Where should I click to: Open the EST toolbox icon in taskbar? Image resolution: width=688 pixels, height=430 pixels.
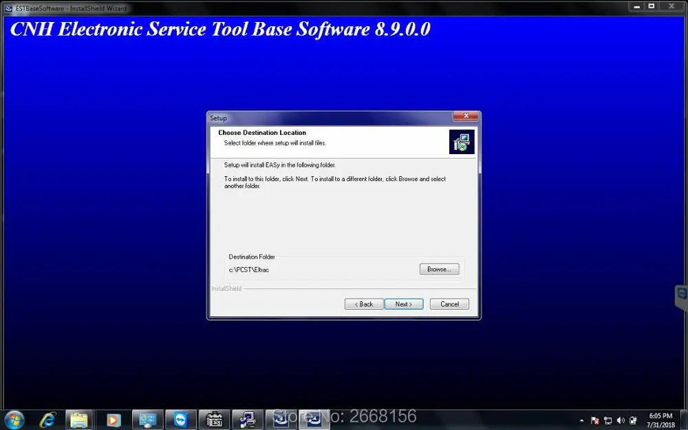[214, 420]
